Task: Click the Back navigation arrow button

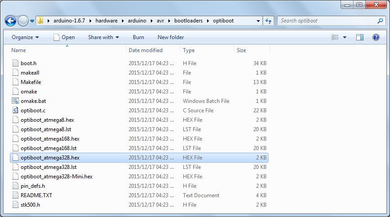Action: pos(11,21)
